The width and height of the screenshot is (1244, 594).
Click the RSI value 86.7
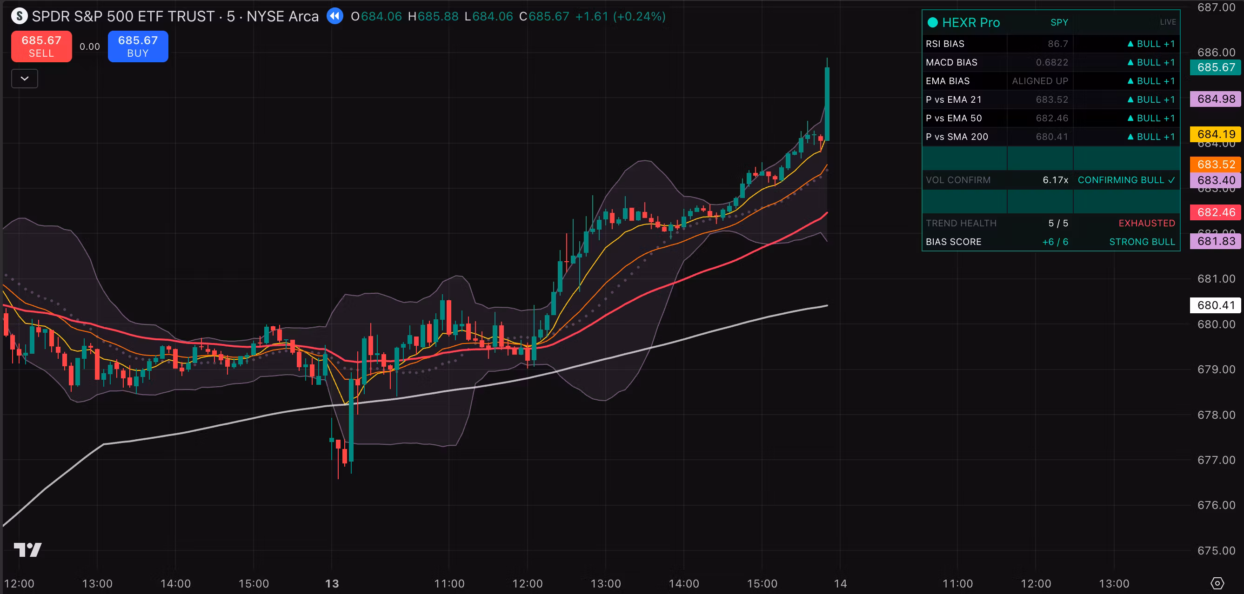pyautogui.click(x=1057, y=44)
